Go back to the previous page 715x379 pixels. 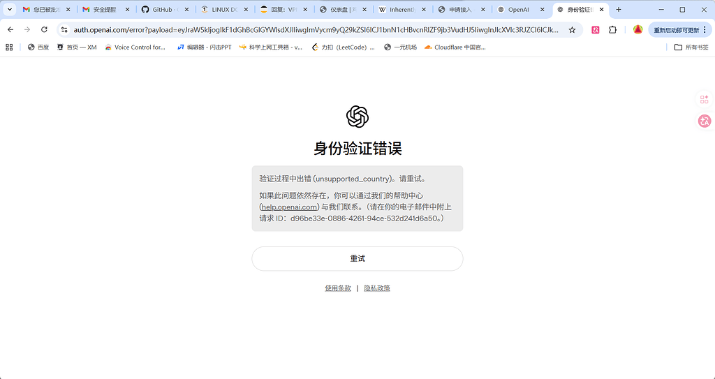click(10, 29)
